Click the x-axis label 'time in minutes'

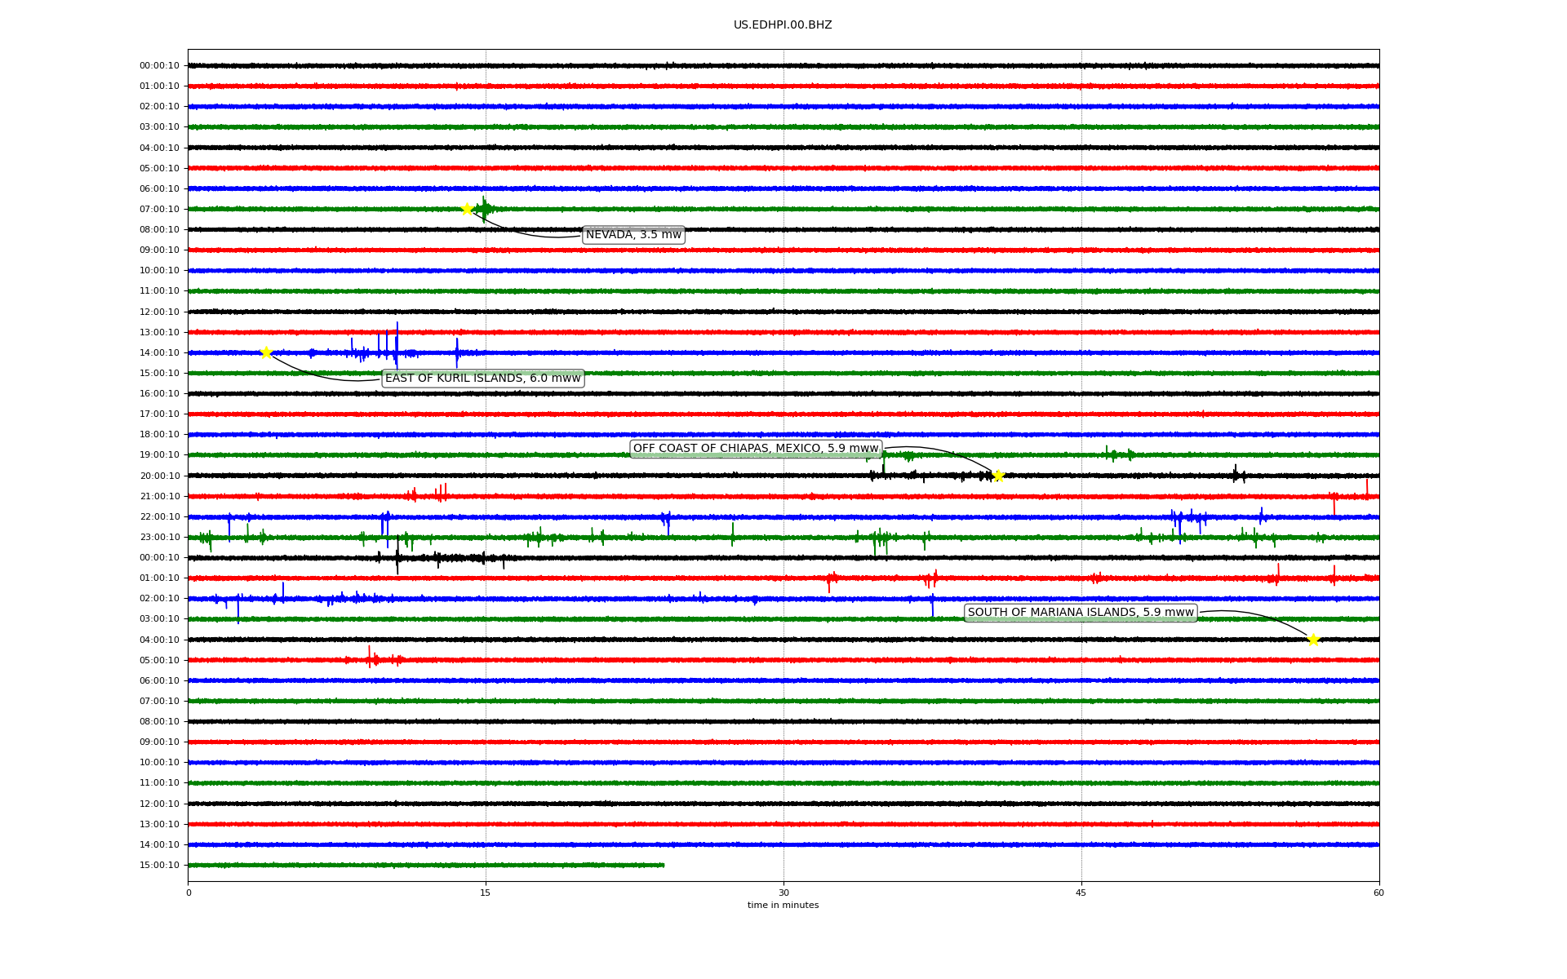click(783, 906)
